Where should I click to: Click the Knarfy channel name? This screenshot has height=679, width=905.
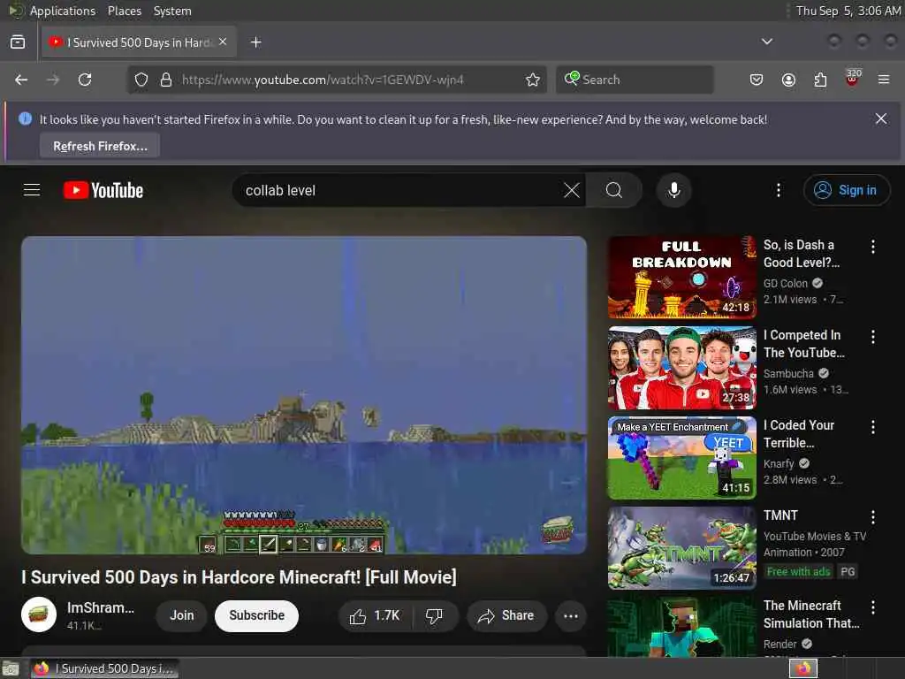779,463
